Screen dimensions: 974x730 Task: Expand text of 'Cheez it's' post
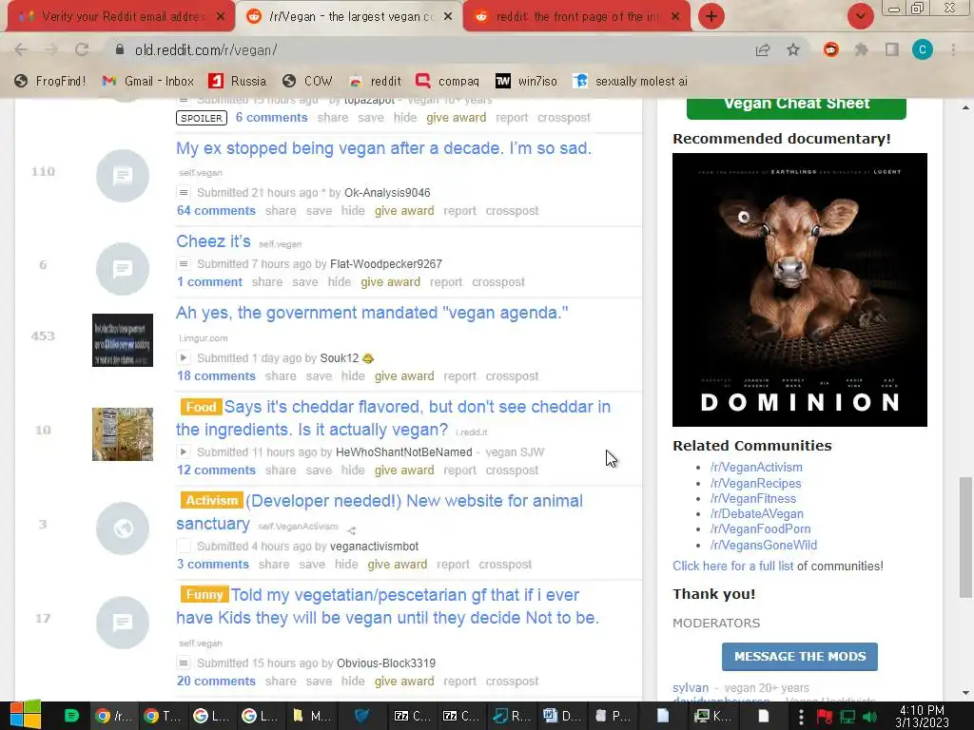tap(184, 264)
